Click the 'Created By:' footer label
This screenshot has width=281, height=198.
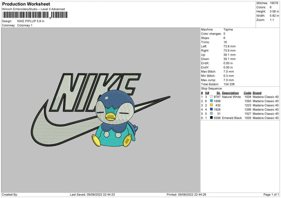pyautogui.click(x=10, y=195)
